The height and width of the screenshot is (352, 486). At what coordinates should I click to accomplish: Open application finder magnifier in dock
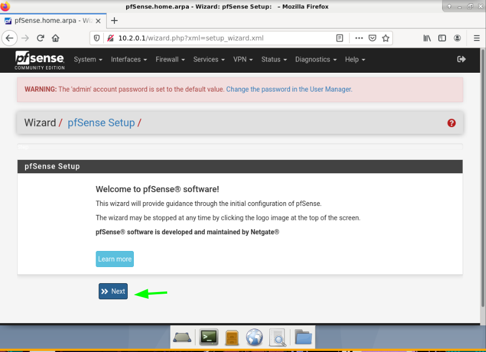pyautogui.click(x=277, y=338)
